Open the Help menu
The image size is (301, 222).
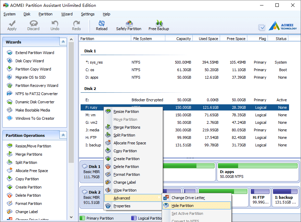[x=106, y=14]
